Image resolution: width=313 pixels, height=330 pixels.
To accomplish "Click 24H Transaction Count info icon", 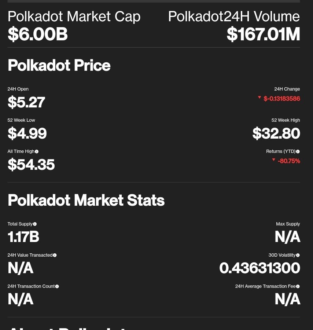I will (57, 286).
